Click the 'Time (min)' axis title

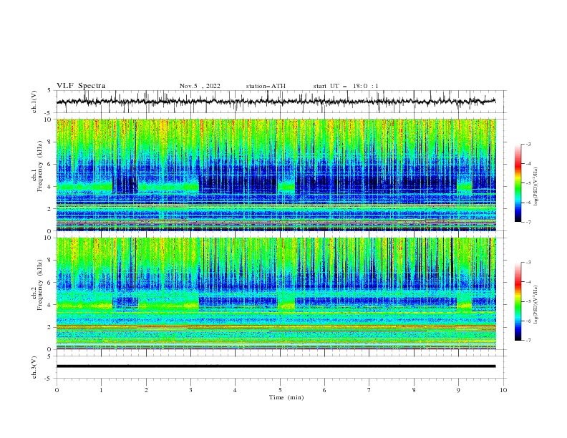286,397
